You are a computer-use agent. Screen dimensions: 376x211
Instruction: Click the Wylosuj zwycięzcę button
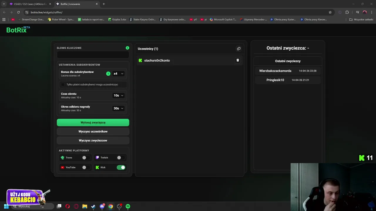click(93, 122)
